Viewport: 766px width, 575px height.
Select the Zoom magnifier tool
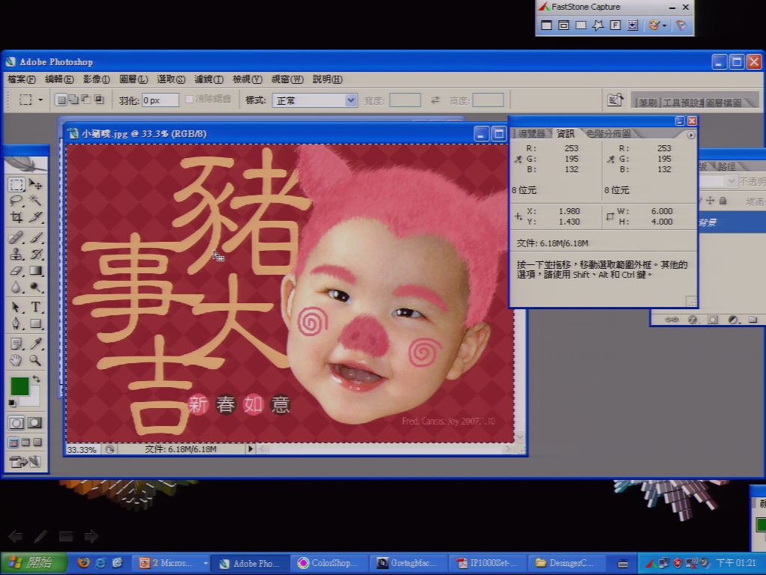click(35, 361)
